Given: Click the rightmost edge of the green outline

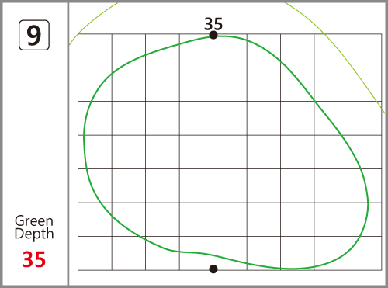Looking at the screenshot, I should pos(368,204).
